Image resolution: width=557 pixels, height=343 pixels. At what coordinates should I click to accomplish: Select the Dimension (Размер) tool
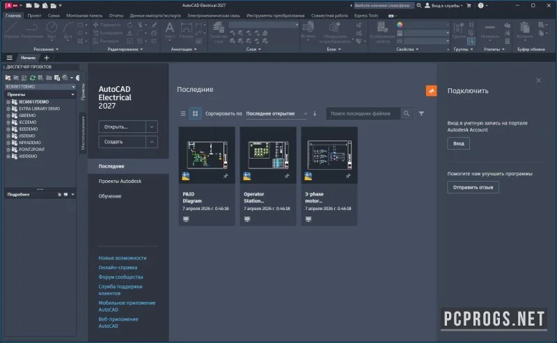point(186,30)
